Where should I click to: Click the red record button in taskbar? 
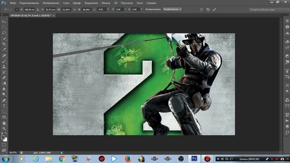point(208,159)
